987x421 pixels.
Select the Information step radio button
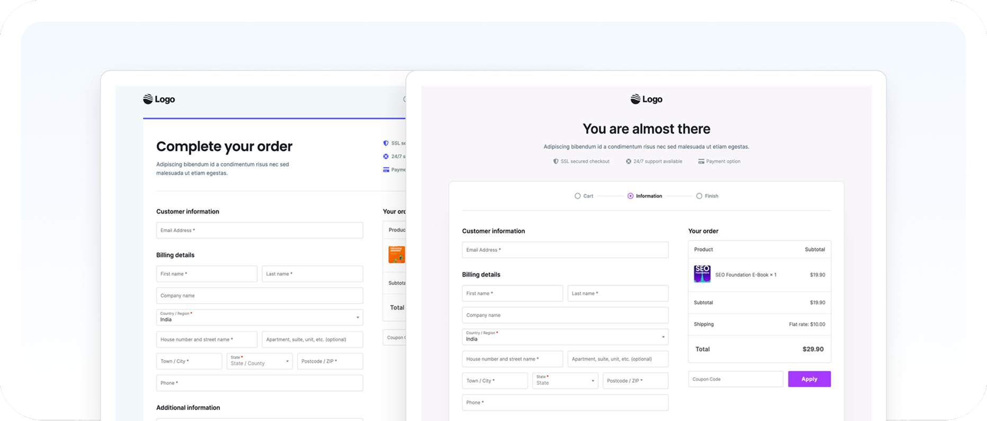point(630,196)
